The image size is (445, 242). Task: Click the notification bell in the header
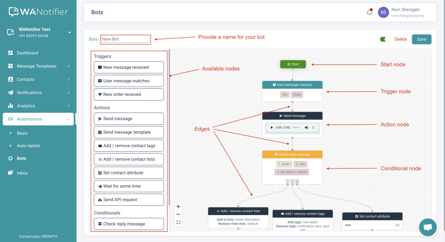(x=369, y=11)
